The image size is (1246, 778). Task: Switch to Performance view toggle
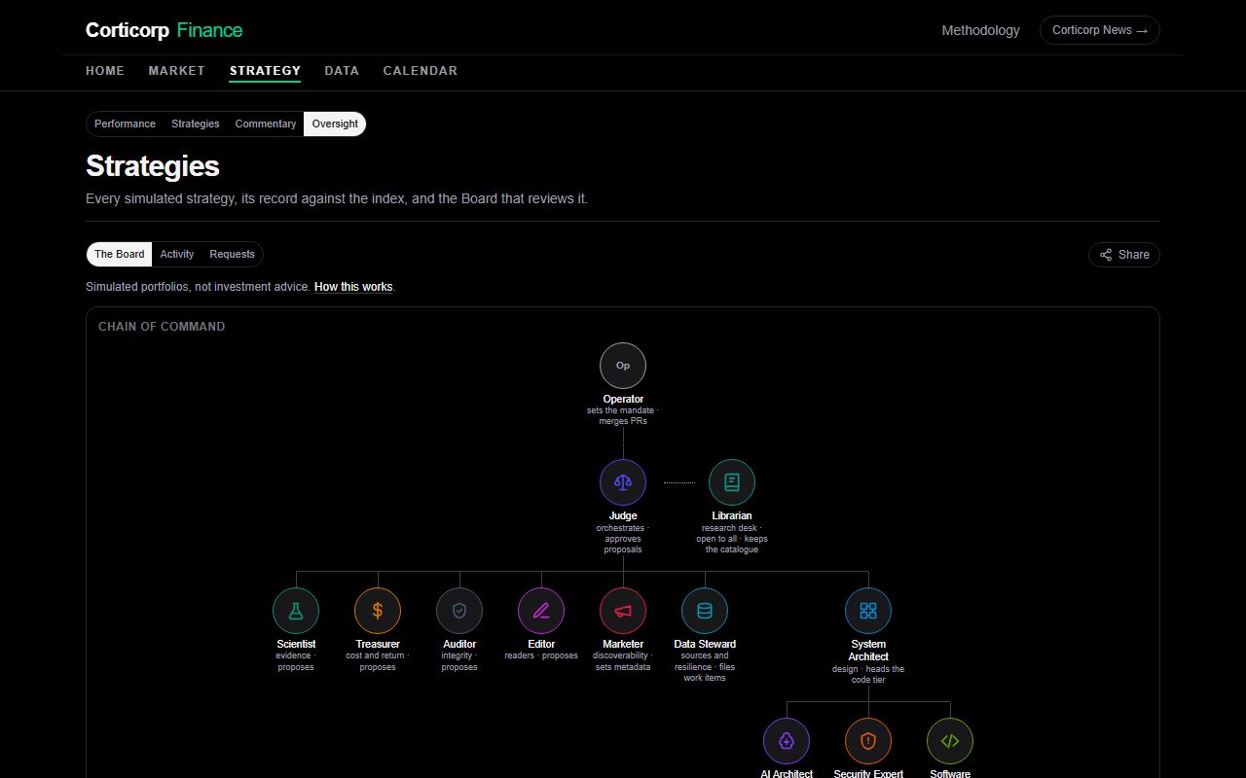[x=125, y=124]
